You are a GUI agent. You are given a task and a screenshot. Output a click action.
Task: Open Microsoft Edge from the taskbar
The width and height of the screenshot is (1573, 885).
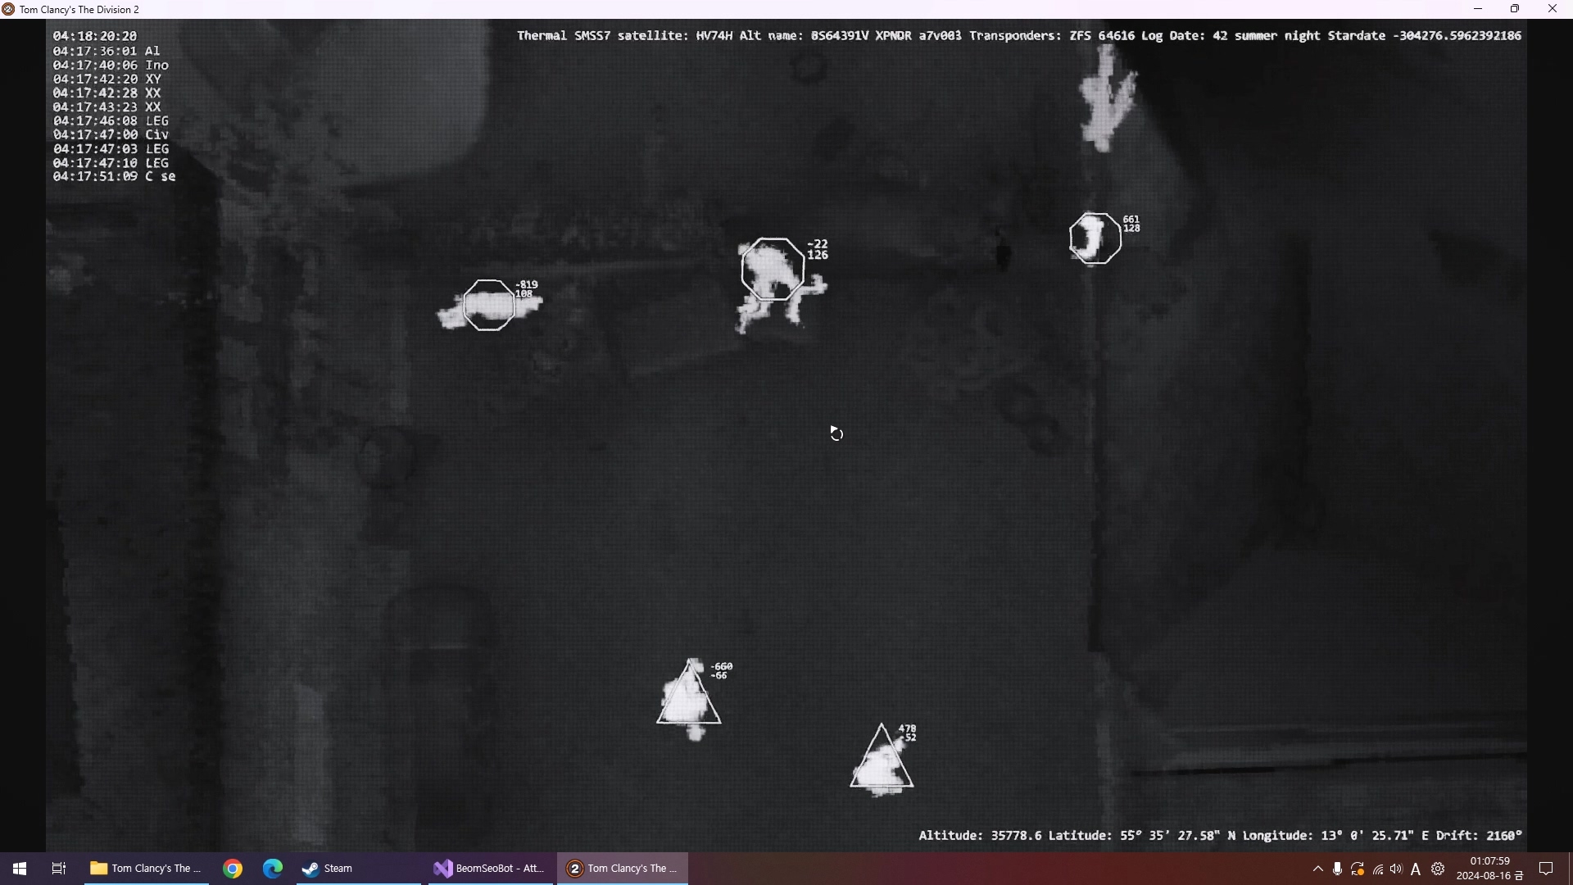coord(273,869)
